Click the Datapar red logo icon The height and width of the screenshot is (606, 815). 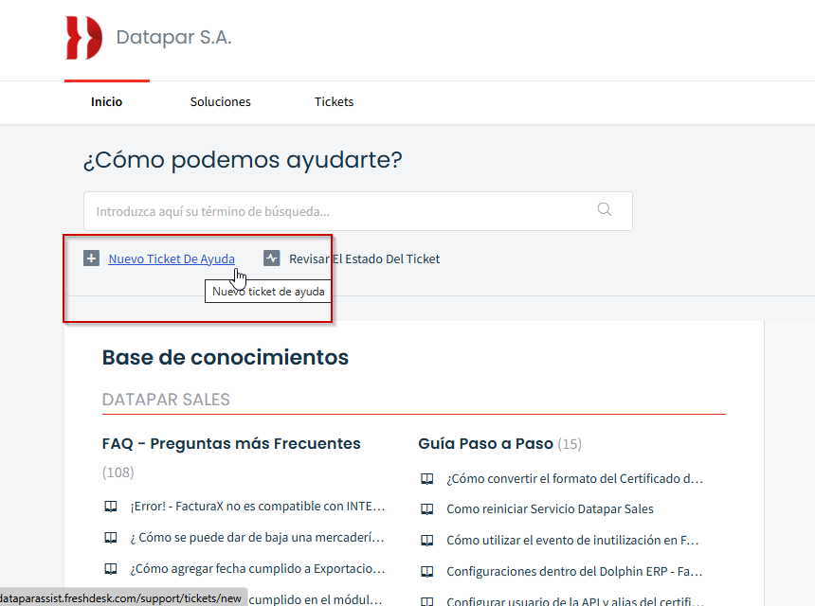click(x=83, y=38)
